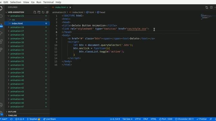This screenshot has width=216, height=121.
Task: Click CRLF end of line setting
Action: 145,119
